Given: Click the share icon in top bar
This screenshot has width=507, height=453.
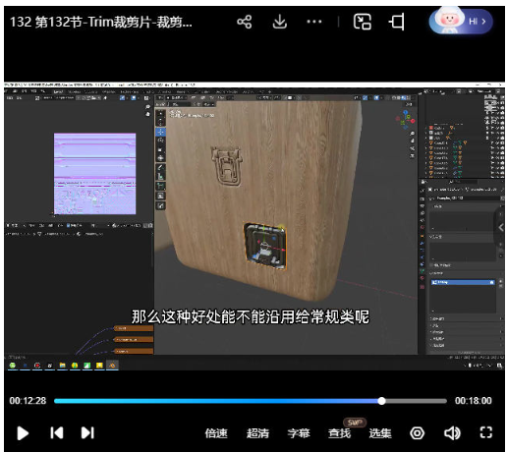Looking at the screenshot, I should pos(245,22).
